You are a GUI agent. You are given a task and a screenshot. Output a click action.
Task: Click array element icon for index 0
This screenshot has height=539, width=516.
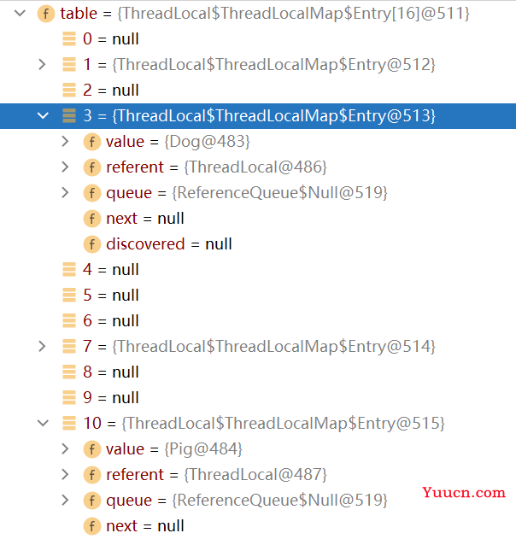point(69,38)
